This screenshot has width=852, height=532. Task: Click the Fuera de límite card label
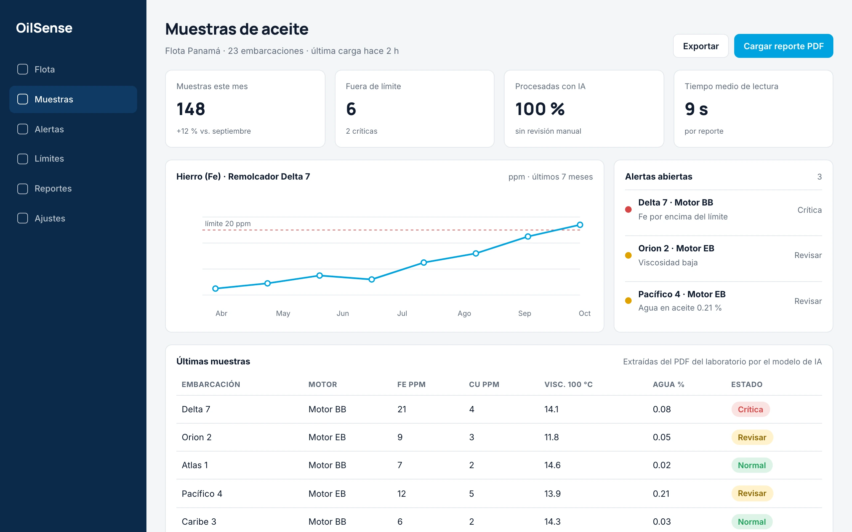[373, 86]
